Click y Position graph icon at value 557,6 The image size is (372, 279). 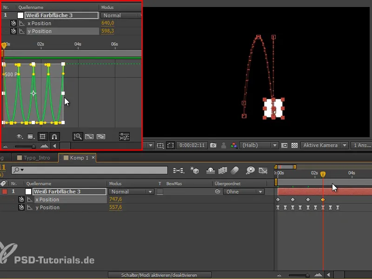coord(30,207)
